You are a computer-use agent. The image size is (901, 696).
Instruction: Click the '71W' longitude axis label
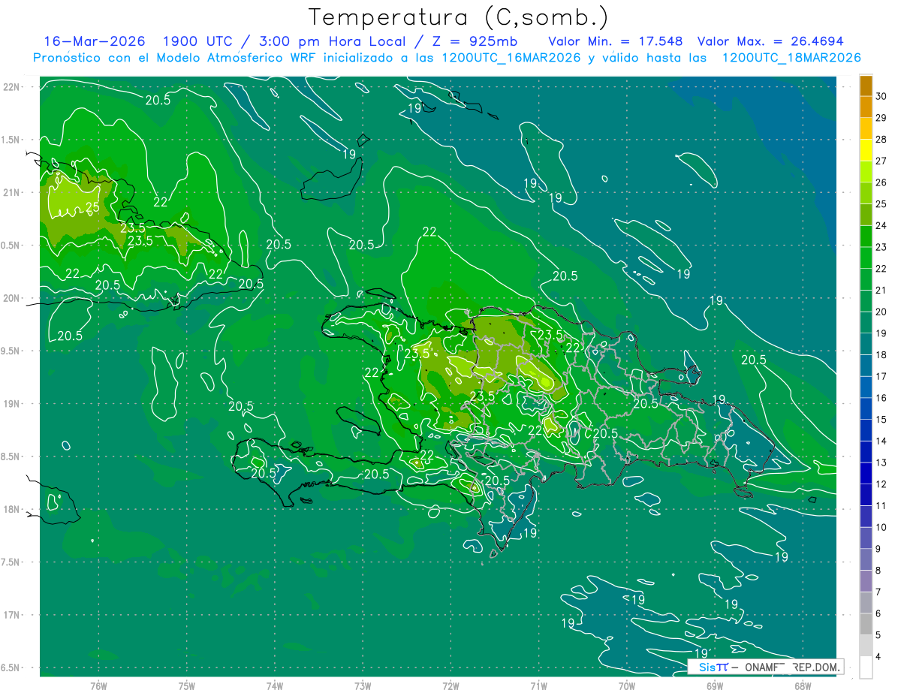click(538, 686)
